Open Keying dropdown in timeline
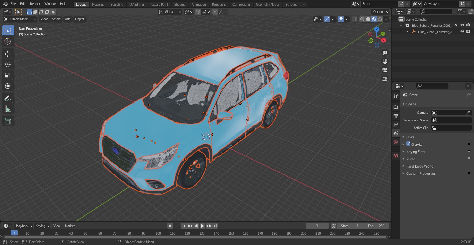Screen dimensions: 474x245 [x=42, y=226]
